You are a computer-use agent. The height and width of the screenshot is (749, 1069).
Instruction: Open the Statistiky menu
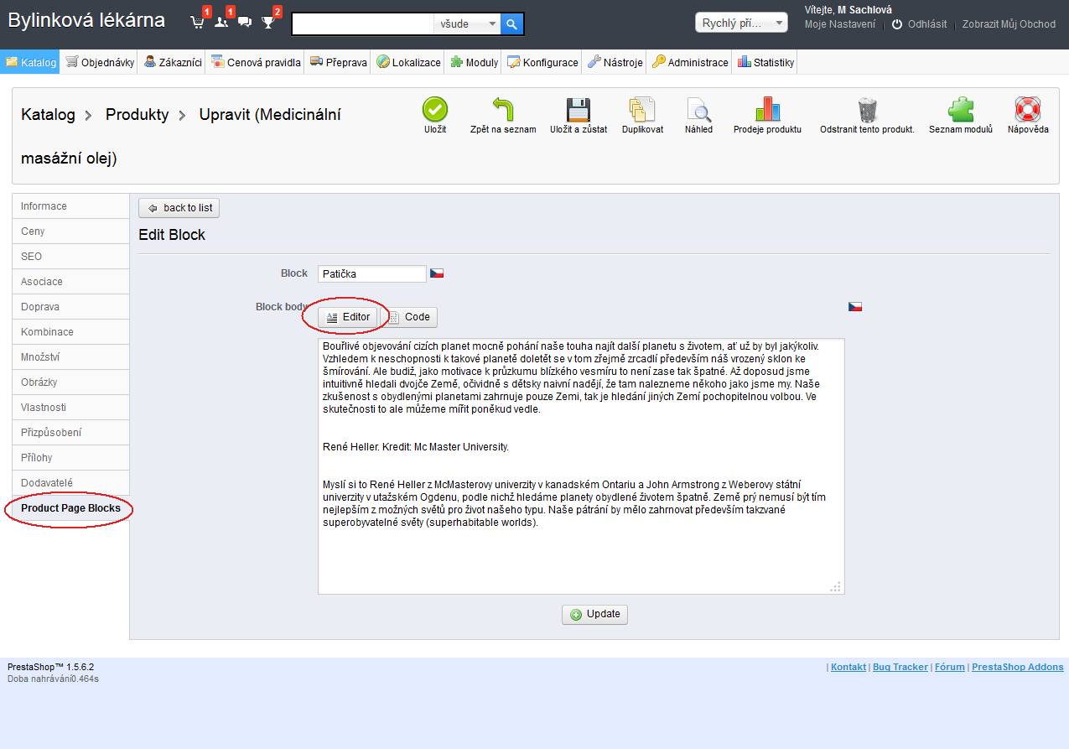click(x=765, y=62)
